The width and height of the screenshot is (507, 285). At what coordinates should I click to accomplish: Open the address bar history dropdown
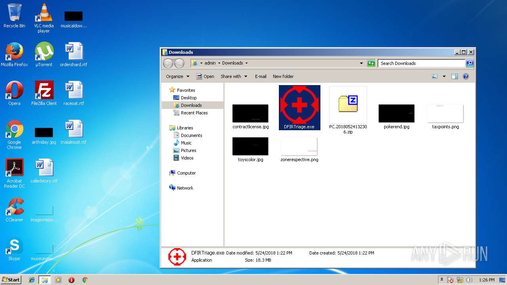tap(361, 63)
